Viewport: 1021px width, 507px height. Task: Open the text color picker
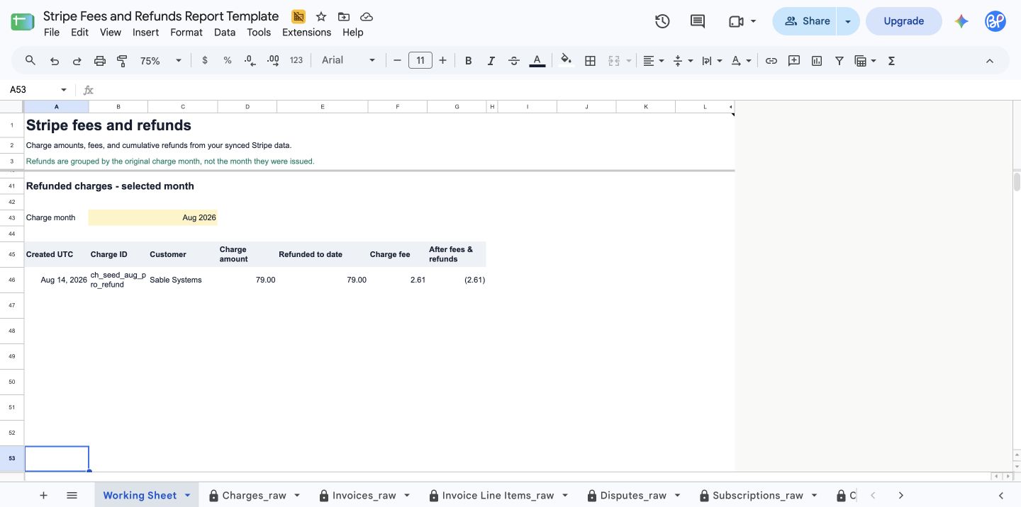pyautogui.click(x=537, y=61)
